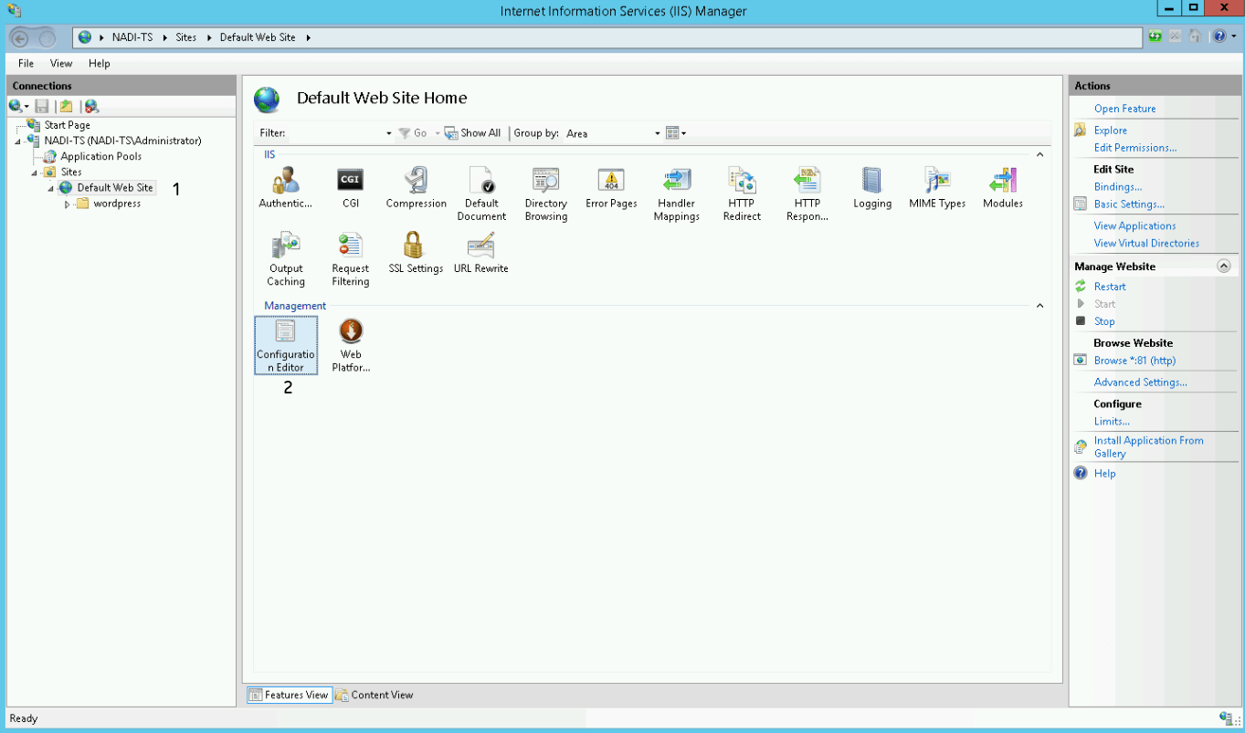Open the Authentication feature icon

tap(286, 187)
